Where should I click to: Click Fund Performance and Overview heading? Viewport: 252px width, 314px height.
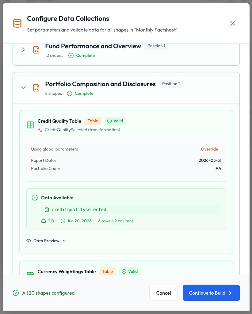(93, 46)
